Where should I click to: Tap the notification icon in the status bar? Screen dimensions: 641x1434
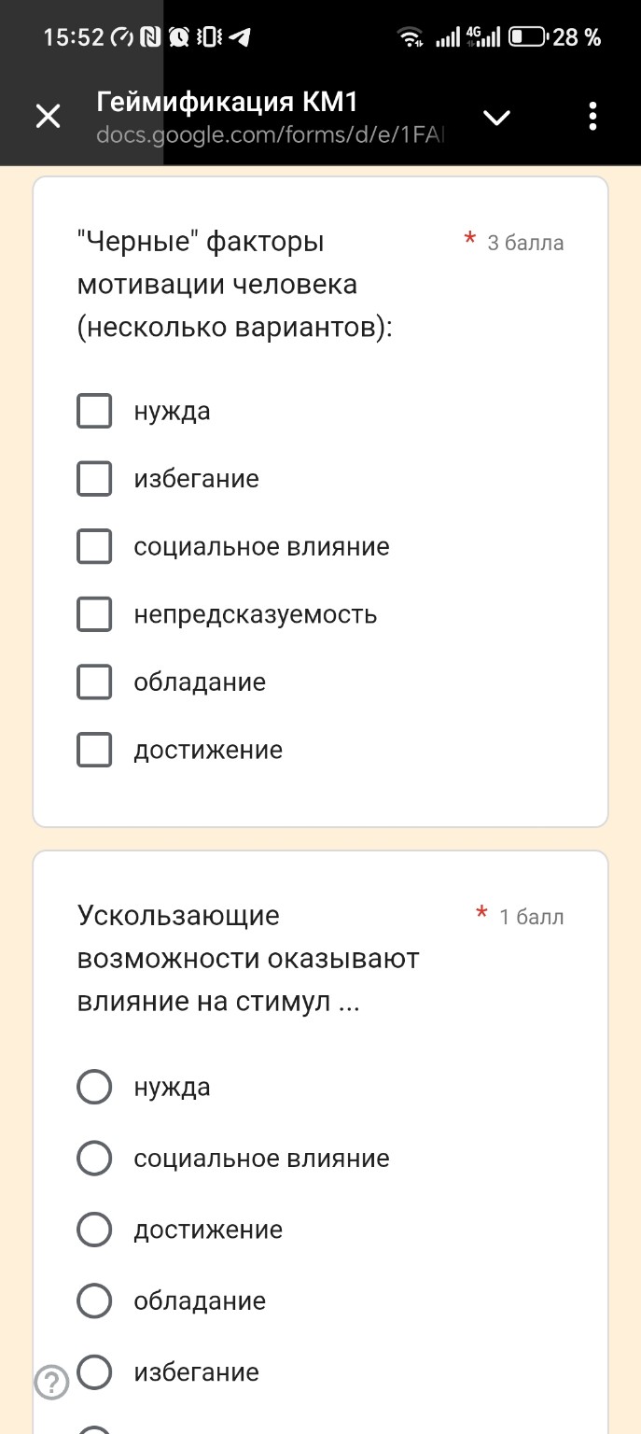tap(150, 37)
